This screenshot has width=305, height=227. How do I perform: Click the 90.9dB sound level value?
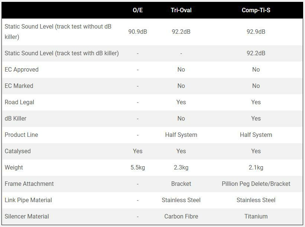coord(137,32)
